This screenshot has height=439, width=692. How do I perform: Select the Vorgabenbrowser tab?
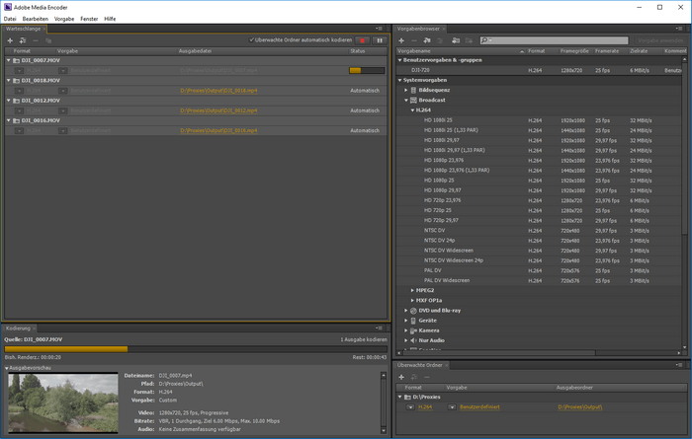(418, 29)
